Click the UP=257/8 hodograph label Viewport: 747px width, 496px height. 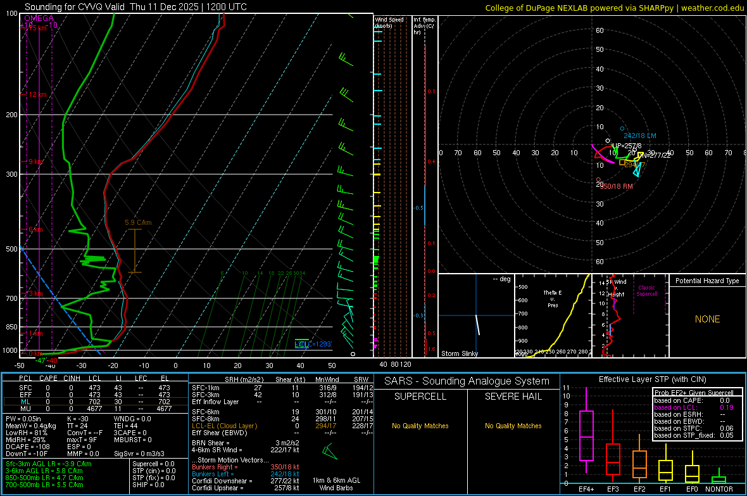click(x=627, y=146)
